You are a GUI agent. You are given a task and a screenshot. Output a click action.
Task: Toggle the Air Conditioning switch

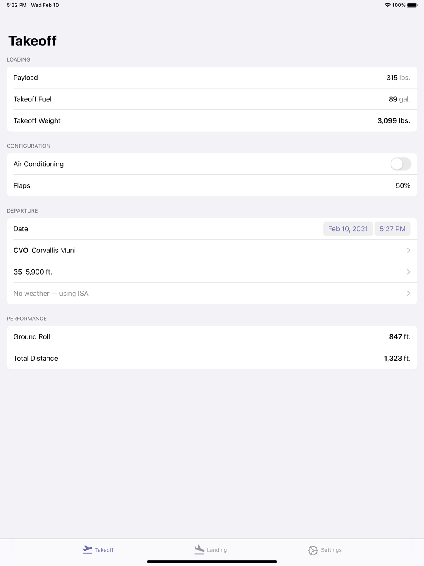click(400, 164)
